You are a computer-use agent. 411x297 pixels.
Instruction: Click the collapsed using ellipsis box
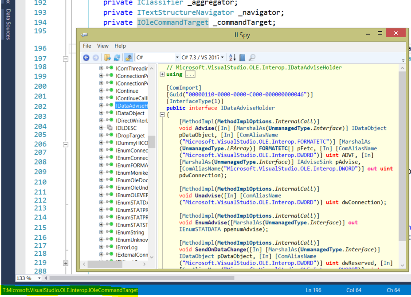pyautogui.click(x=190, y=74)
